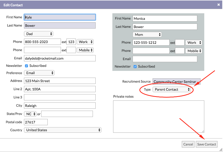This screenshot has height=152, width=223.
Task: Click the Private notes resize handle
Action: [x=203, y=131]
